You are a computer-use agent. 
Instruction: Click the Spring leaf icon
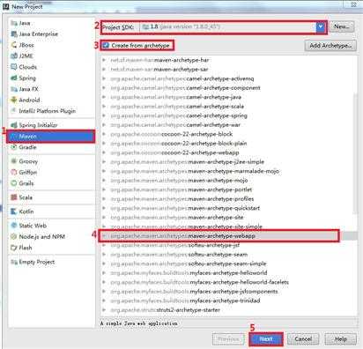[14, 78]
